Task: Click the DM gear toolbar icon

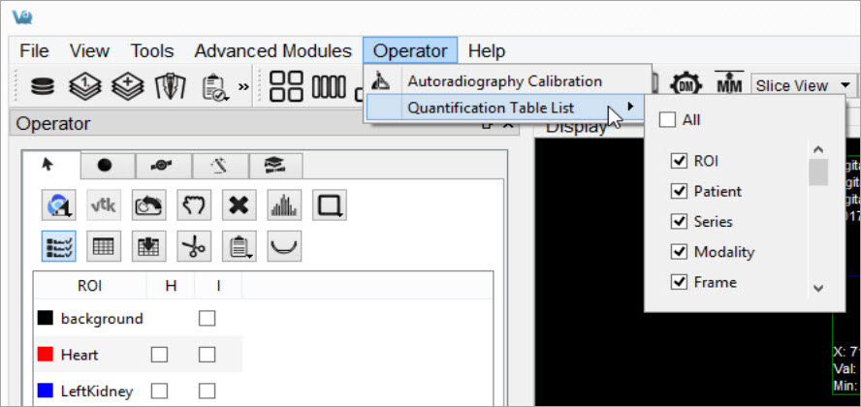Action: tap(686, 85)
